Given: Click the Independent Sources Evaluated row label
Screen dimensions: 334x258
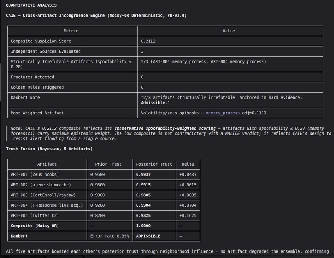Looking at the screenshot, I should click(x=45, y=51).
